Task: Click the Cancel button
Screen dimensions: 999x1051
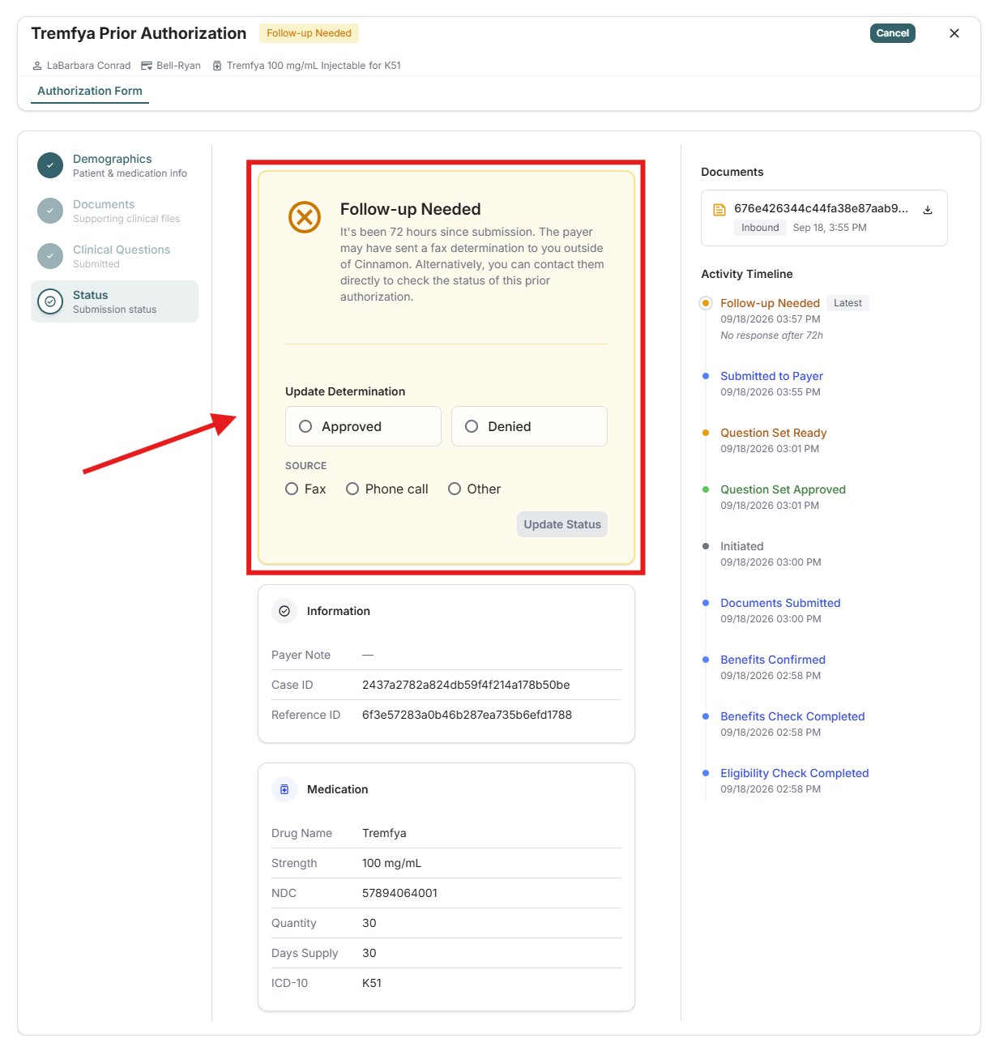Action: click(893, 33)
